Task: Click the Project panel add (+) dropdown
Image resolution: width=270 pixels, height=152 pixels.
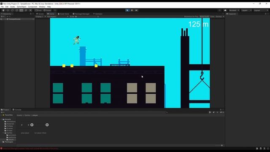Action: 3,112
